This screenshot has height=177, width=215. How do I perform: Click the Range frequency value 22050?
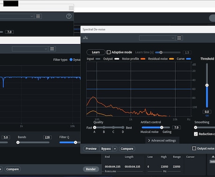[177, 167]
